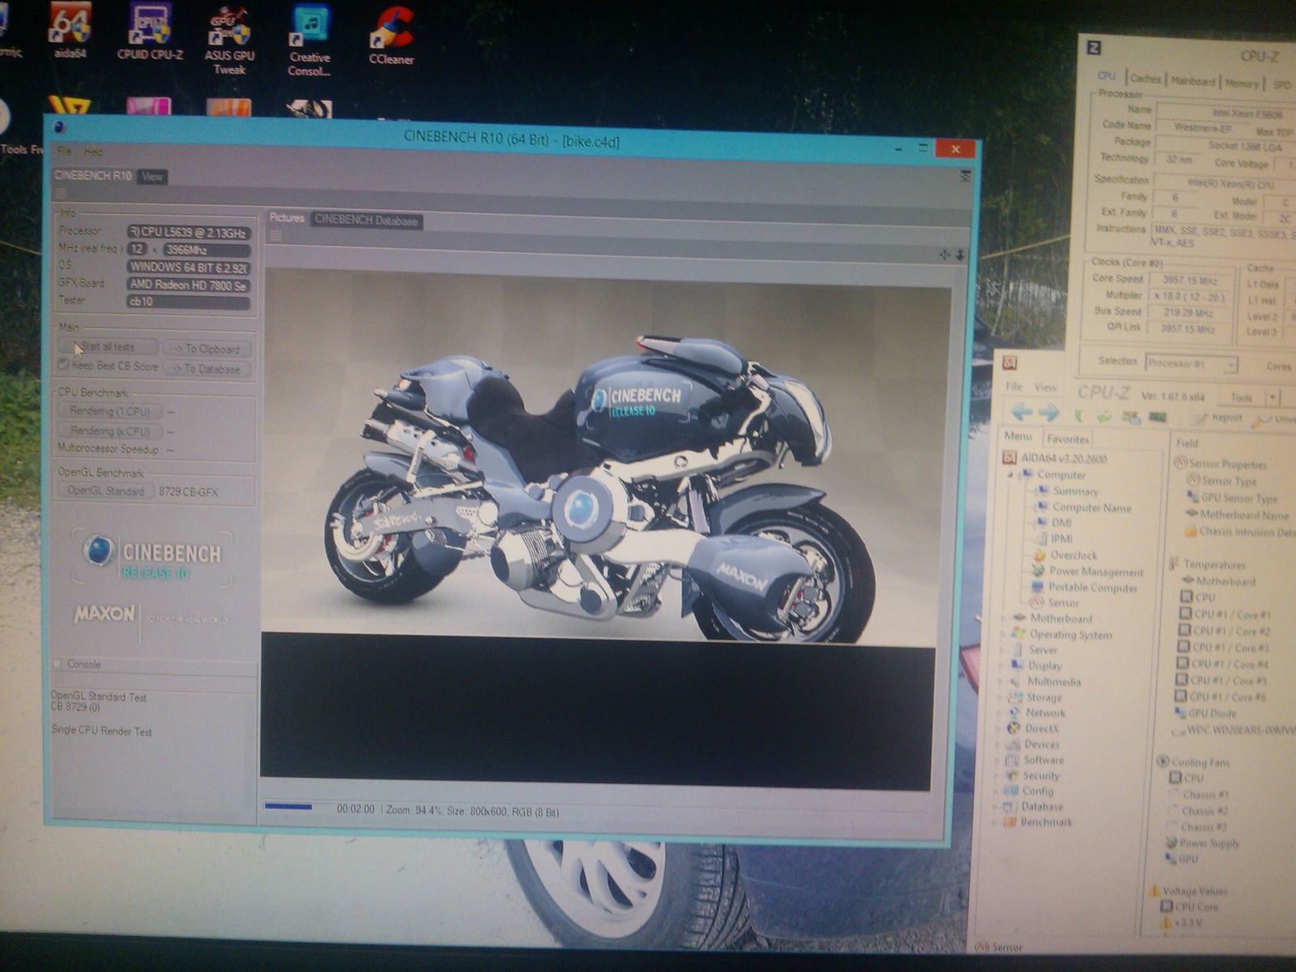Open the AIDA64 File menu
This screenshot has width=1296, height=972.
click(x=1014, y=386)
